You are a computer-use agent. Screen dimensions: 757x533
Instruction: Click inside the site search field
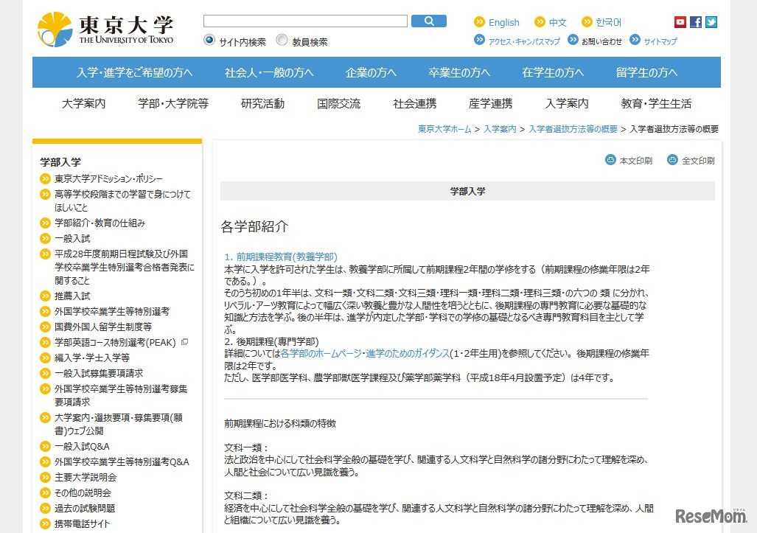pos(304,21)
